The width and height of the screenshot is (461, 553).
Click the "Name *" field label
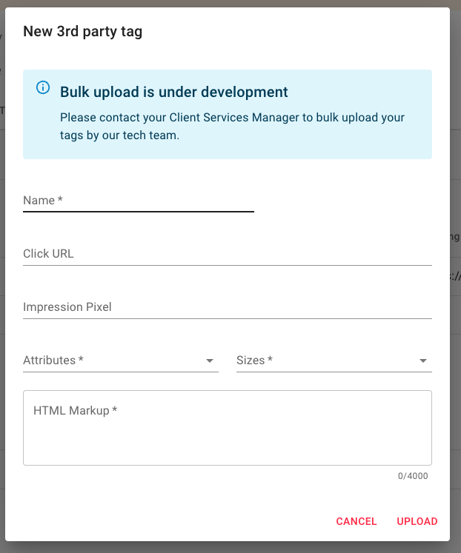[43, 201]
